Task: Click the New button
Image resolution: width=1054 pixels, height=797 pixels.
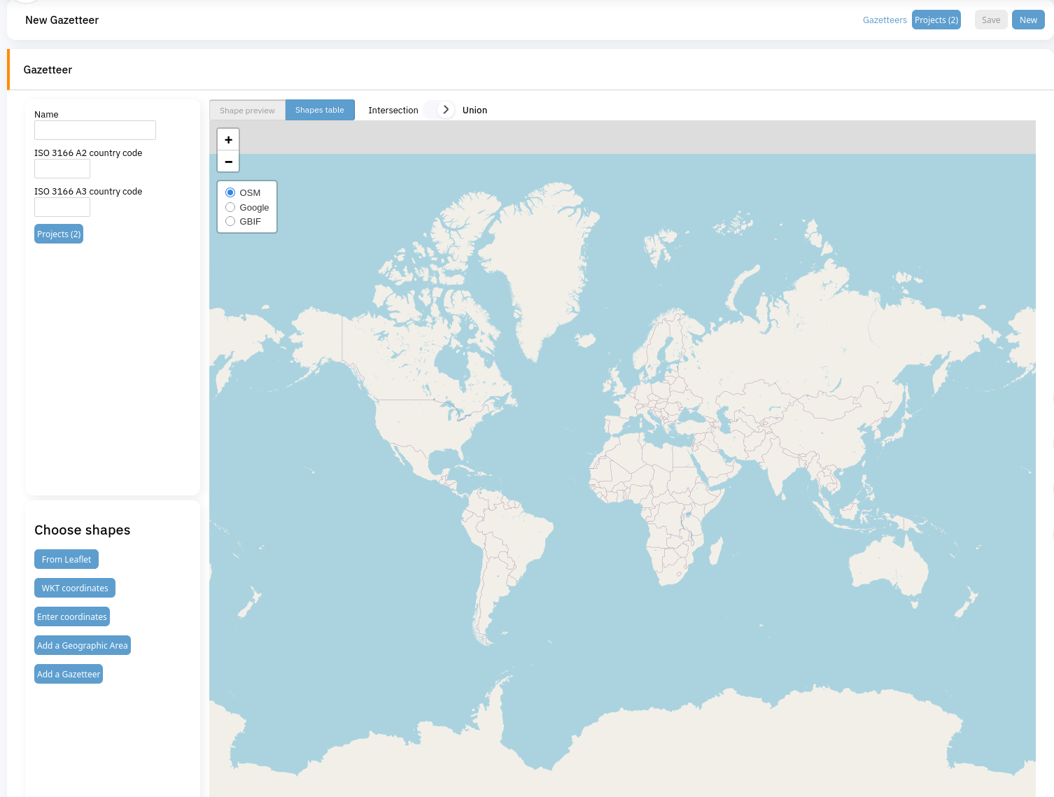Action: point(1028,20)
